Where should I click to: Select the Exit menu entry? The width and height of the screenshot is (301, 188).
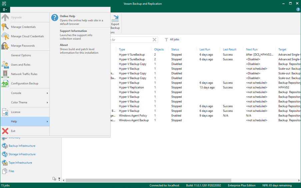25,131
